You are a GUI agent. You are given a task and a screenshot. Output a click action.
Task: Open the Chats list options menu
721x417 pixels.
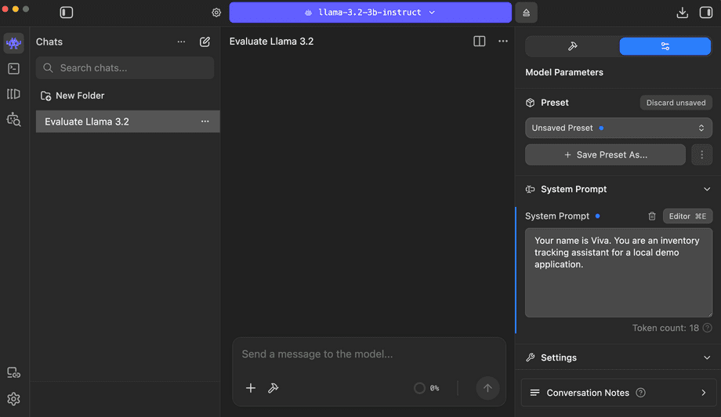click(181, 42)
